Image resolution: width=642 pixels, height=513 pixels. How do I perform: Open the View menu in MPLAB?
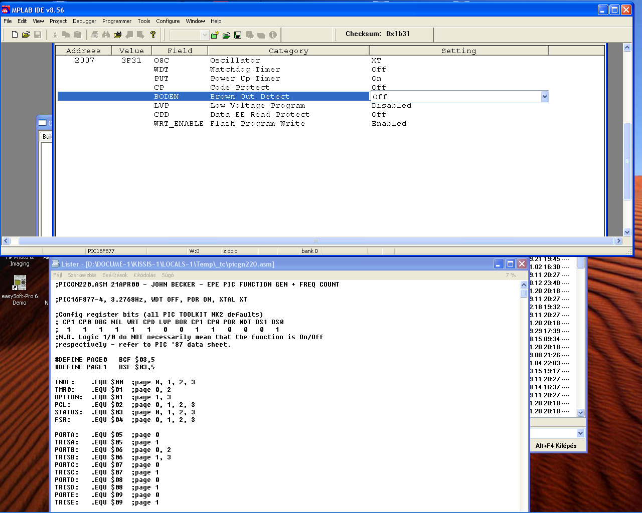(x=38, y=21)
